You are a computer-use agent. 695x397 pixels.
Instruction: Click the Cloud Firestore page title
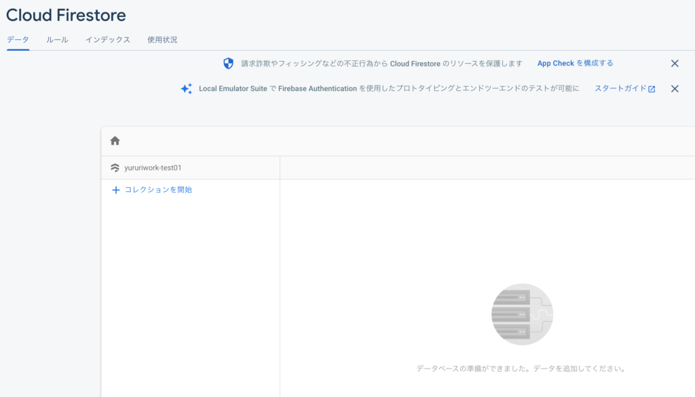66,15
